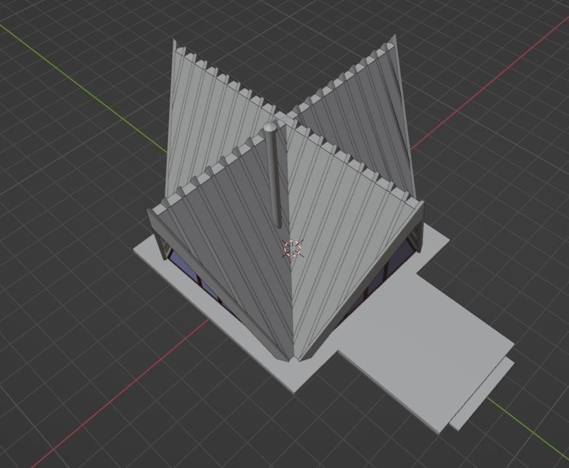Viewport: 569px width, 468px height.
Task: Select the chimney pipe cylinder
Action: (274, 177)
